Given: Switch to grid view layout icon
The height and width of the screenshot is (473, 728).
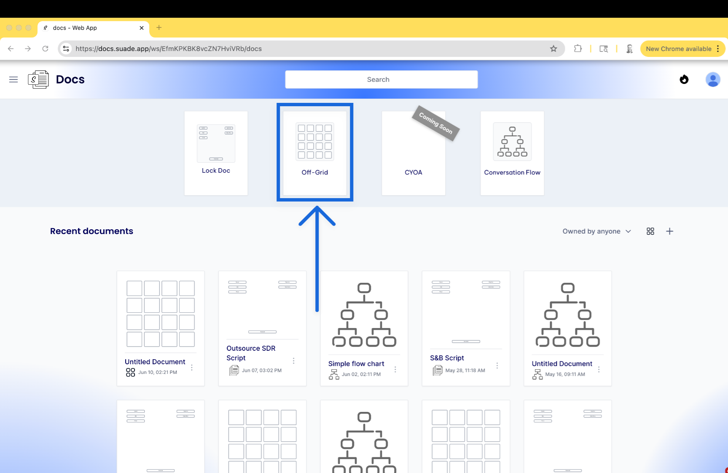Looking at the screenshot, I should tap(650, 231).
